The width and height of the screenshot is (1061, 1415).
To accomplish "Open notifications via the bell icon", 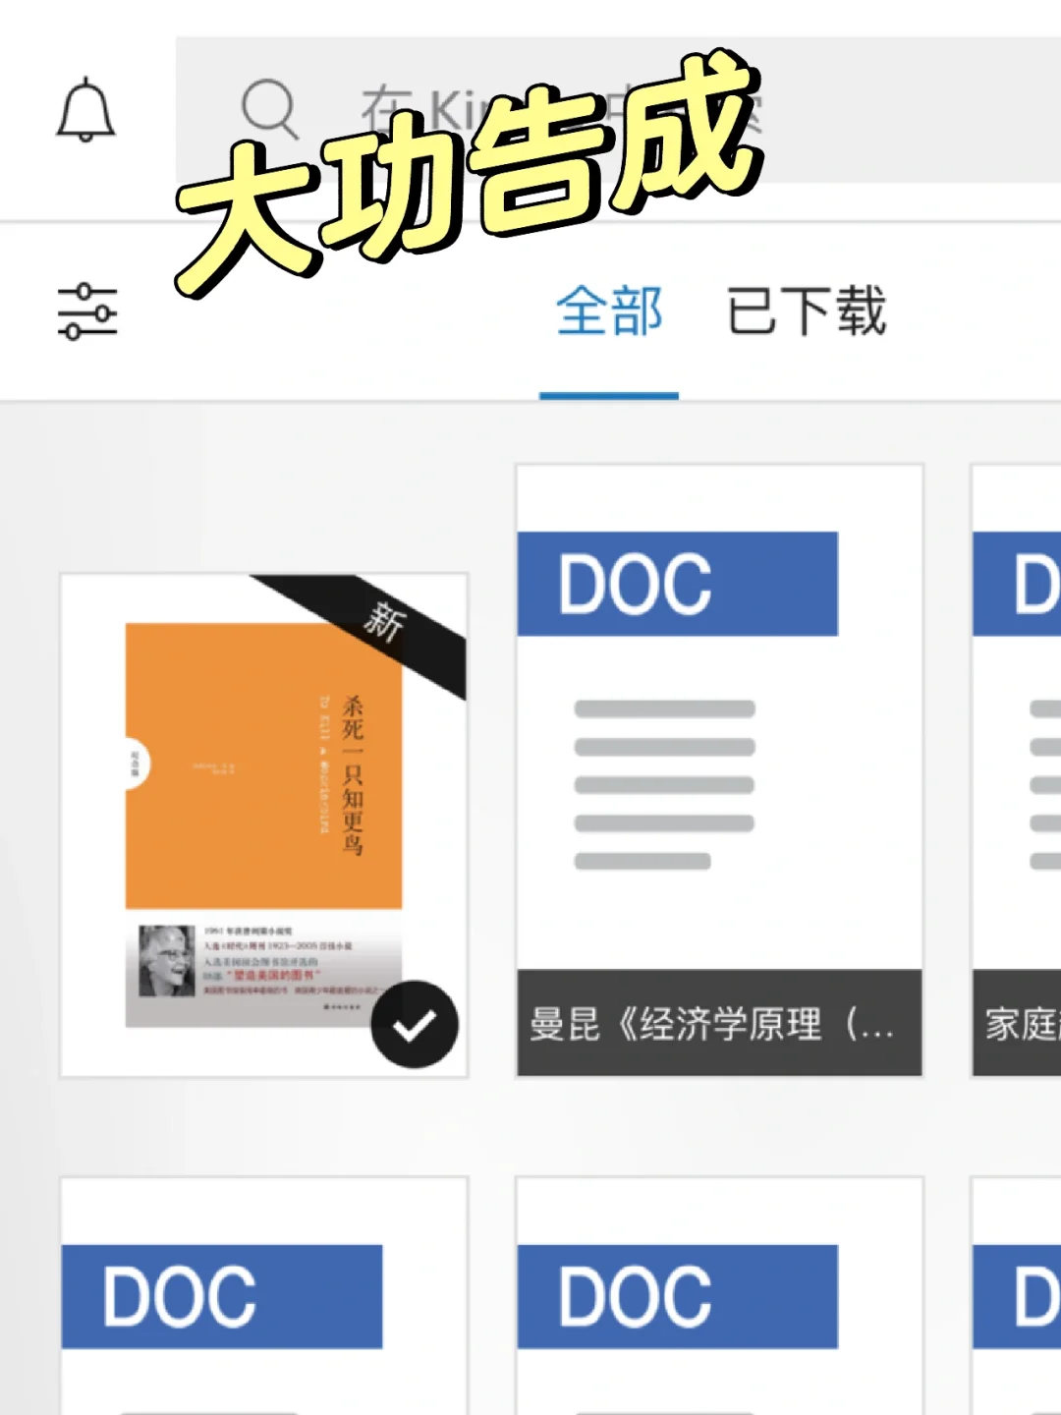I will (x=85, y=109).
